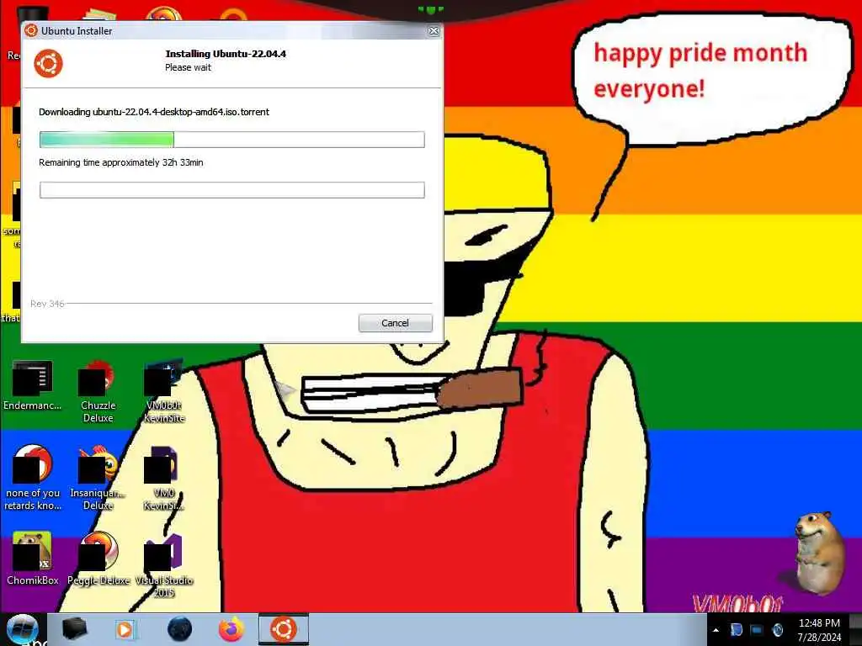Cancel the Ubuntu installation

(x=396, y=323)
